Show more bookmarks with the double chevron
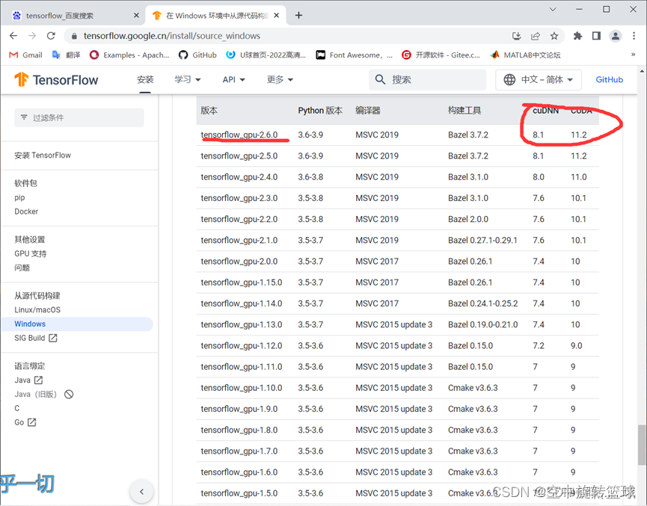647x506 pixels. pyautogui.click(x=633, y=55)
